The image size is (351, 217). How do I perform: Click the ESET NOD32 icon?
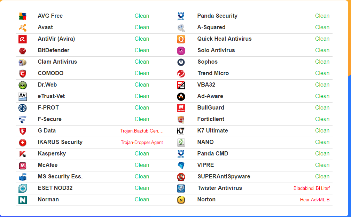pos(23,188)
